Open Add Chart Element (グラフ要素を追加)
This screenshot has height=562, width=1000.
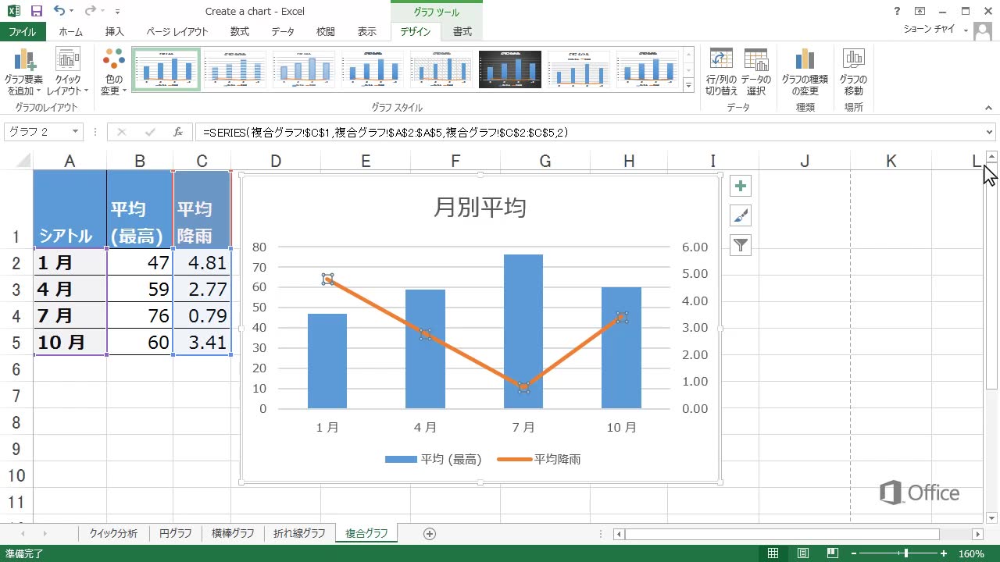coord(23,71)
